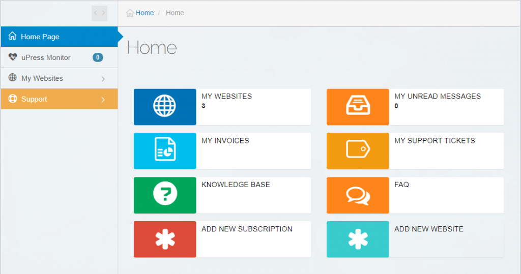Expand the Support sidebar submenu chevron
This screenshot has height=274, width=521.
[103, 100]
